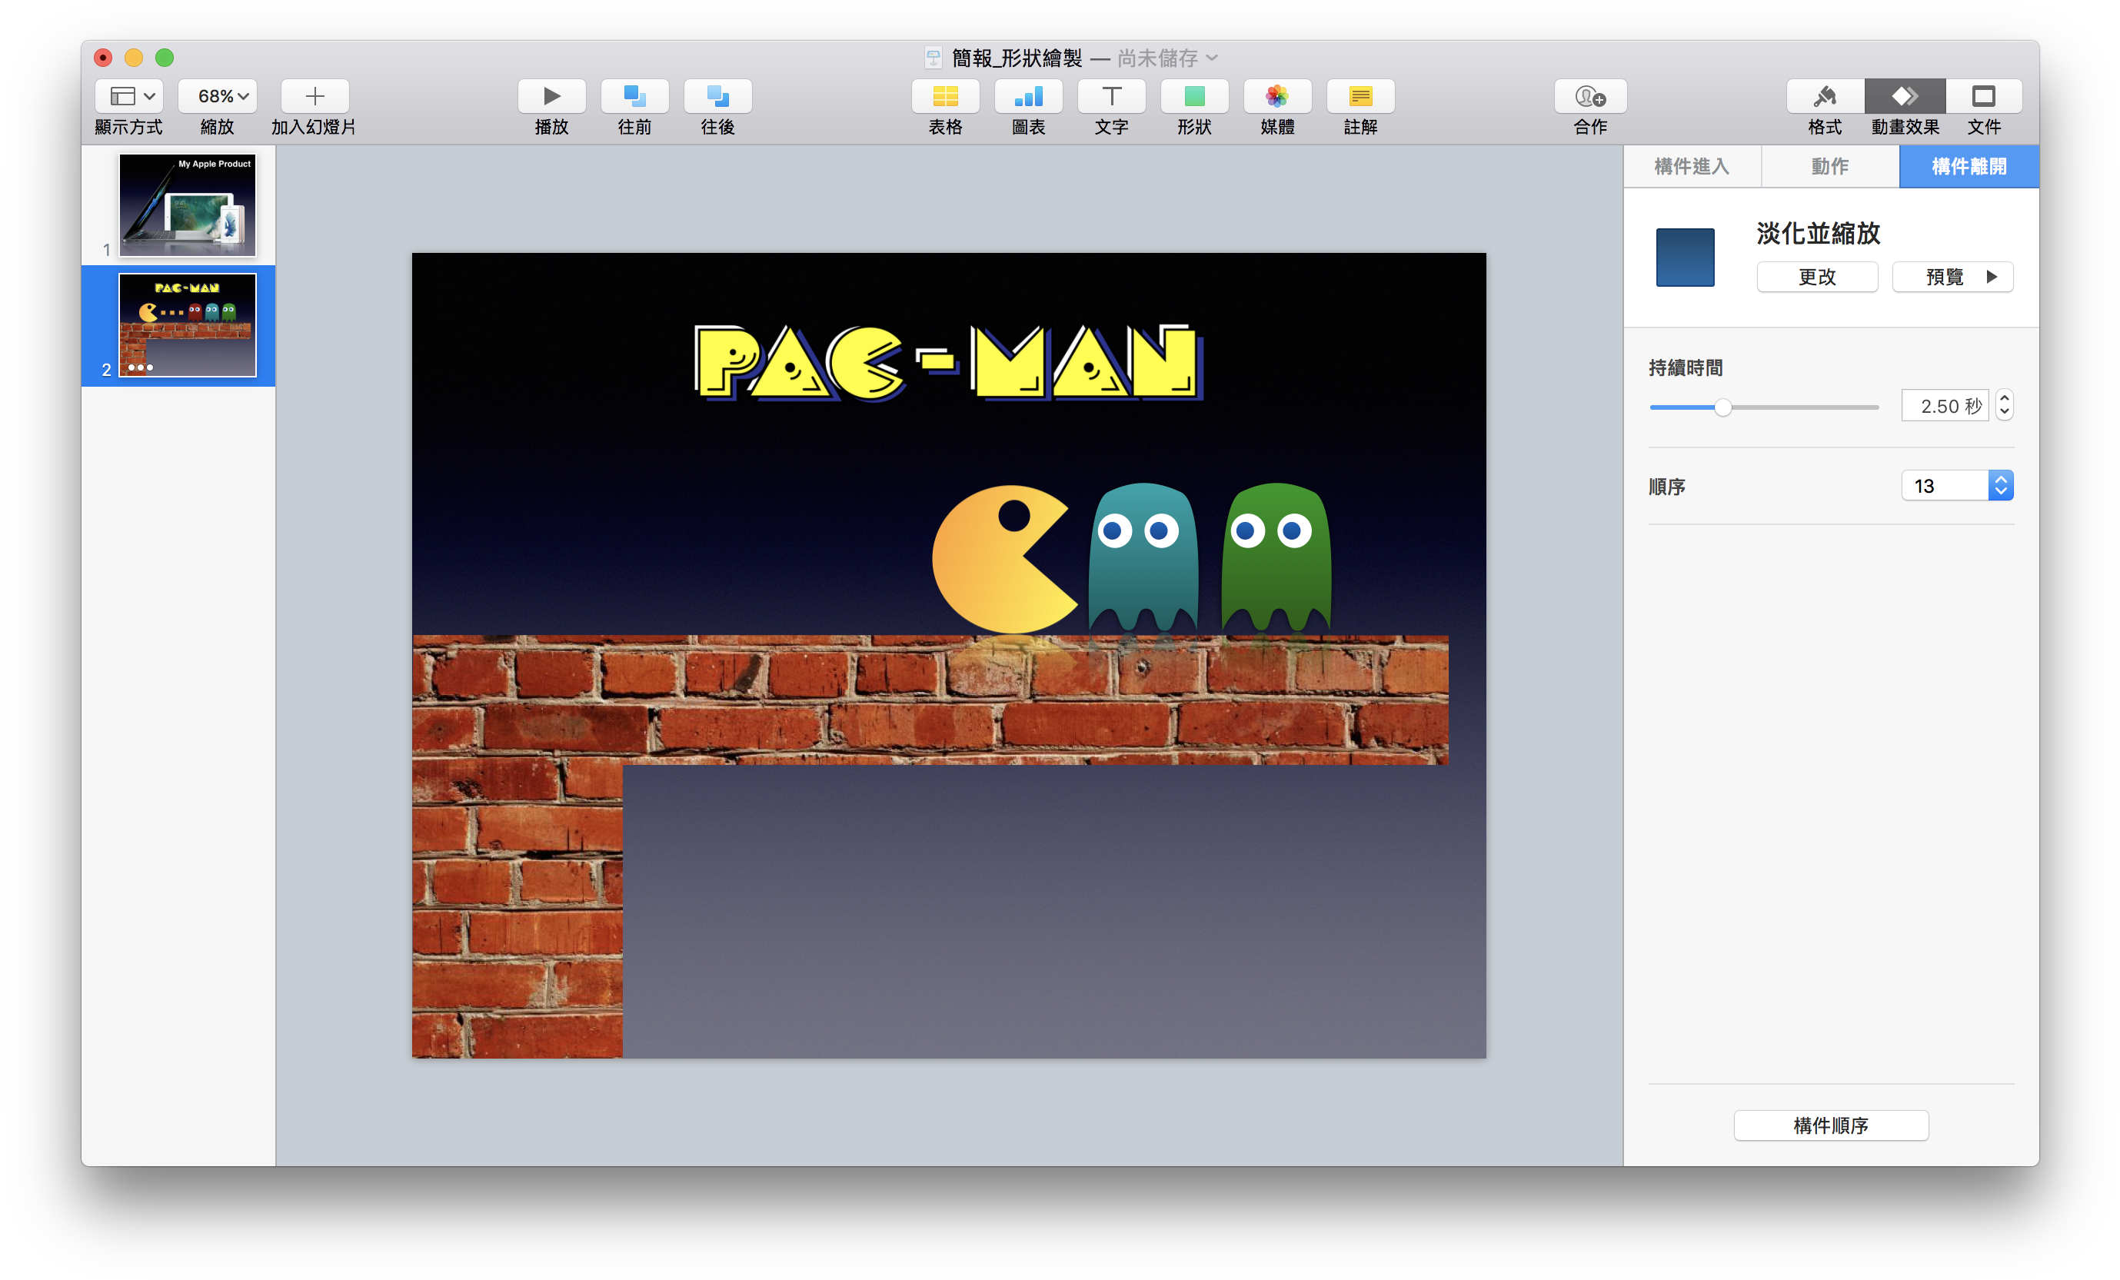This screenshot has height=1280, width=2120.
Task: Toggle the Format (格式) inspector
Action: point(1825,95)
